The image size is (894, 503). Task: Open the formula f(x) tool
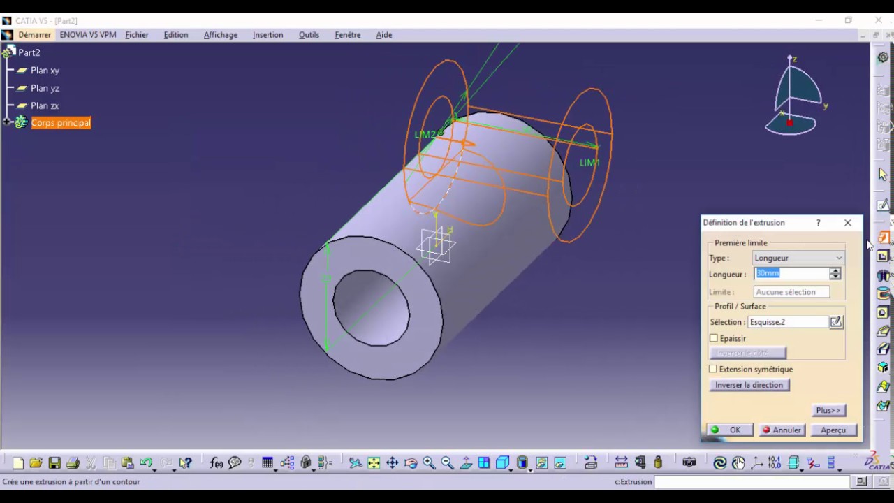pos(216,462)
